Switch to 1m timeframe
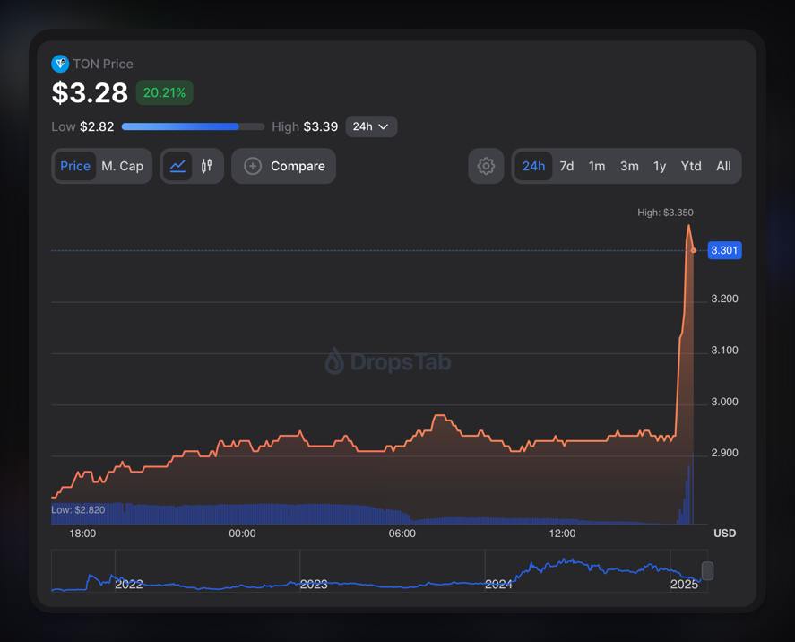The width and height of the screenshot is (795, 642). coord(597,166)
